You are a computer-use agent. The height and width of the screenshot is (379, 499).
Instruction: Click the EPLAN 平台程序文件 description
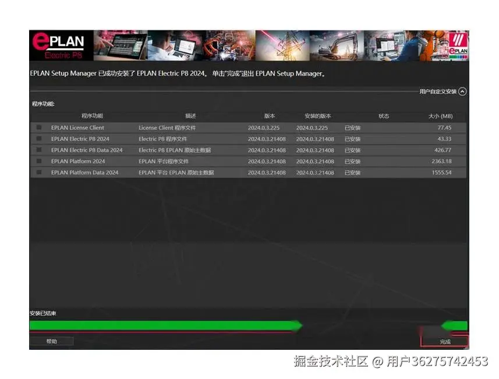point(164,161)
